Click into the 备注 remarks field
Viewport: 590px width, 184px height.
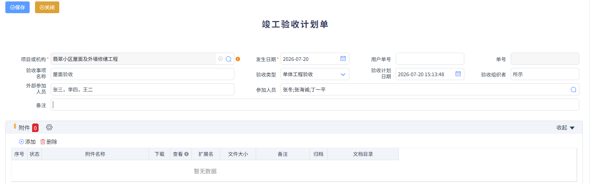315,105
